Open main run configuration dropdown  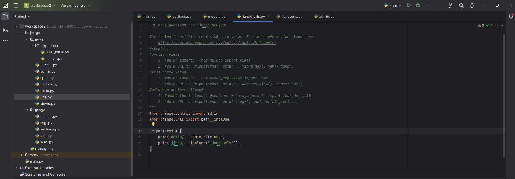[x=392, y=5]
